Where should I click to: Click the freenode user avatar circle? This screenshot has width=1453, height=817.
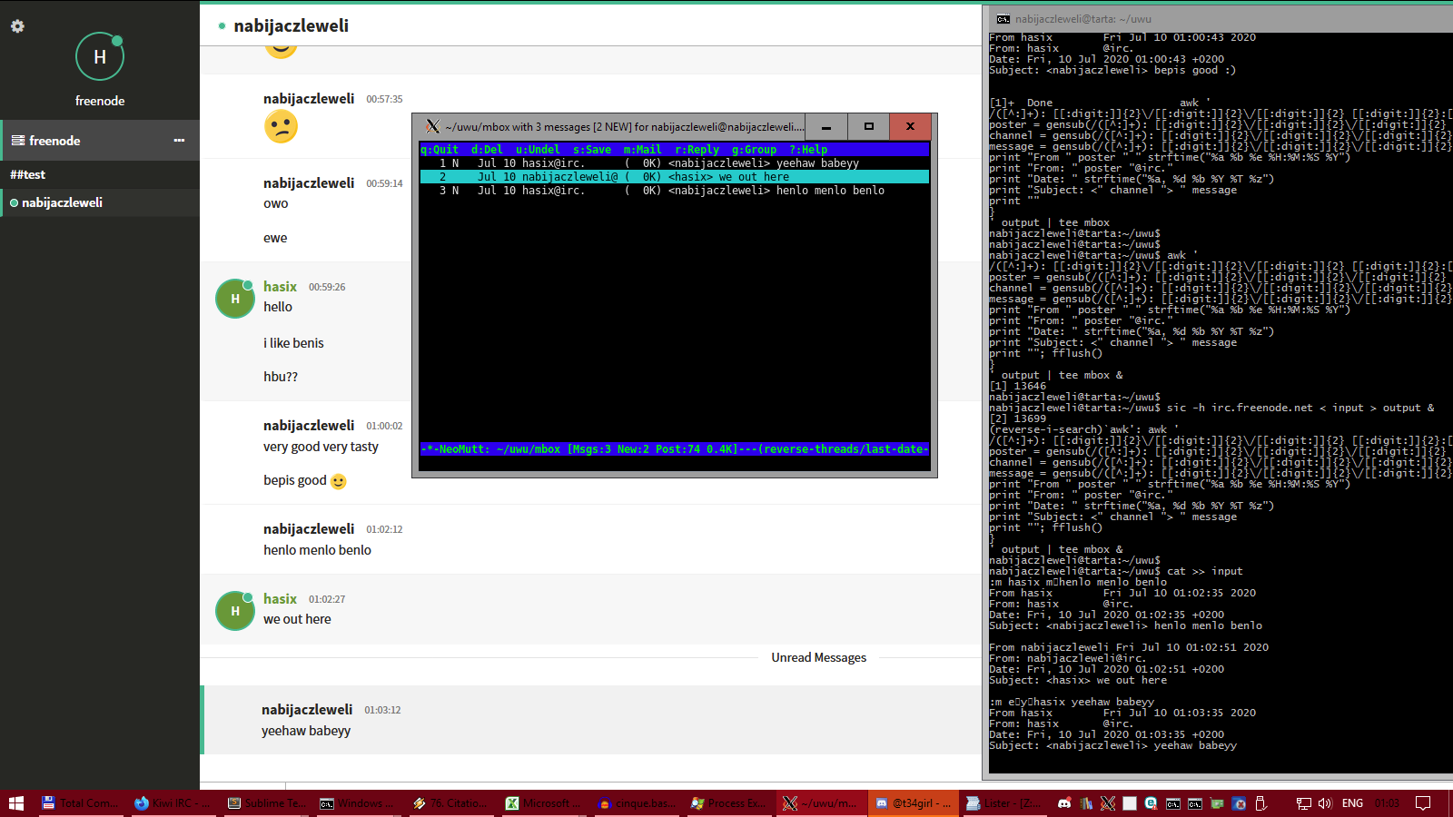(x=99, y=56)
